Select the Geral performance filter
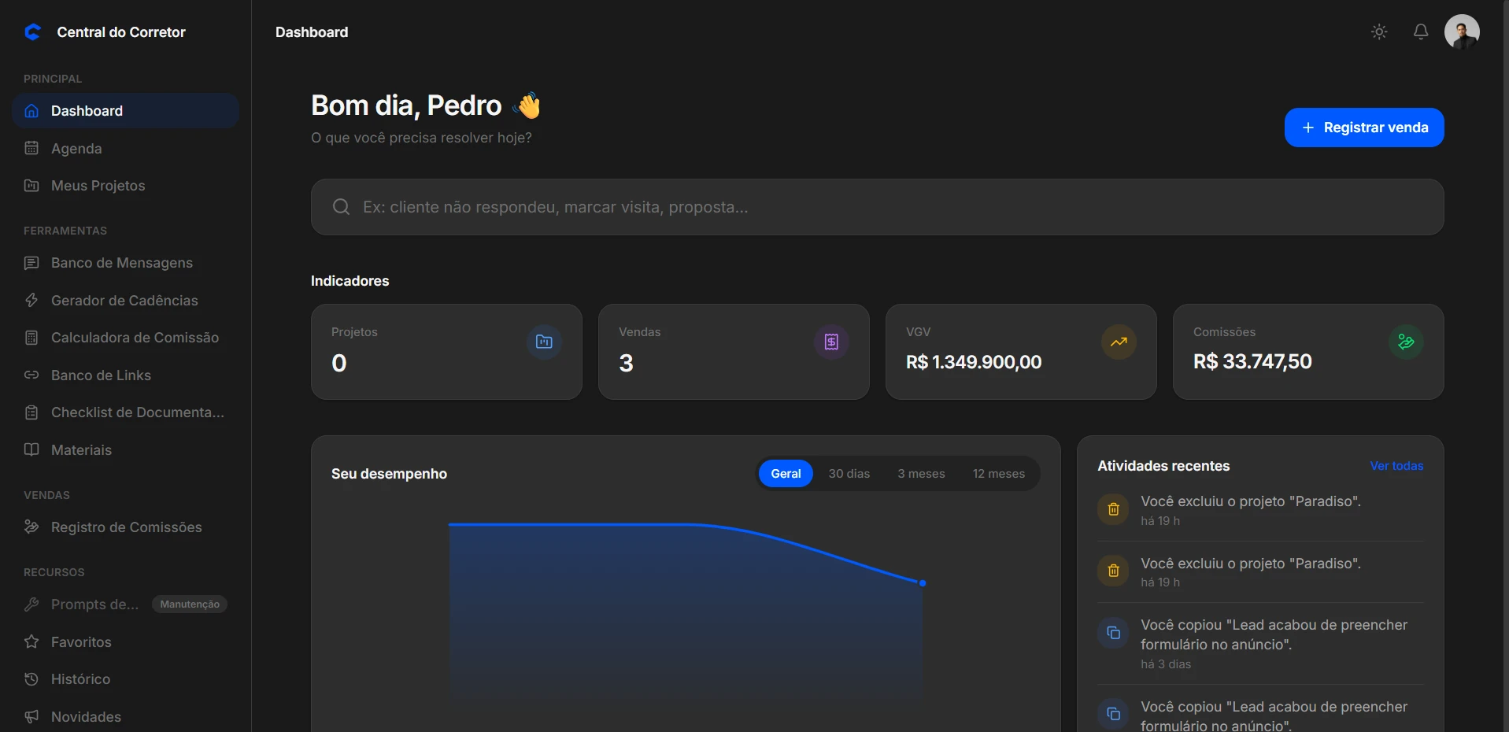 [x=786, y=474]
